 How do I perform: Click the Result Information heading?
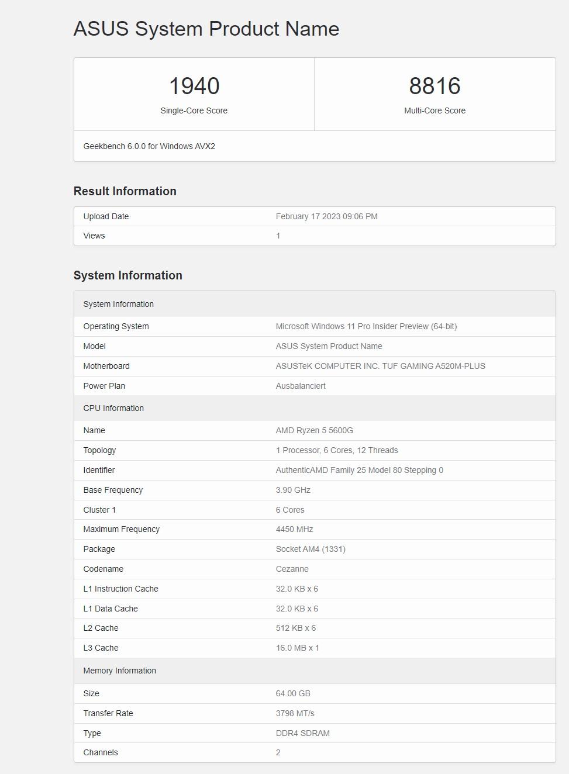click(x=125, y=191)
